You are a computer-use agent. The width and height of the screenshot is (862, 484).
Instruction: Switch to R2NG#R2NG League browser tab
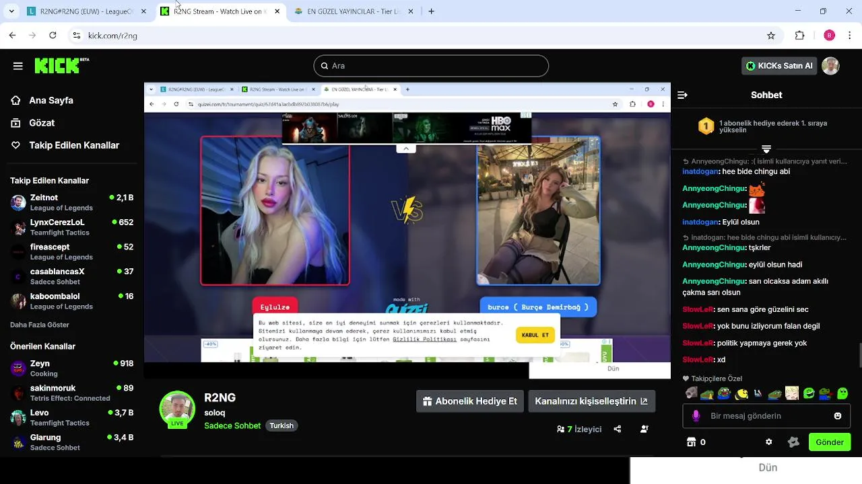click(86, 11)
